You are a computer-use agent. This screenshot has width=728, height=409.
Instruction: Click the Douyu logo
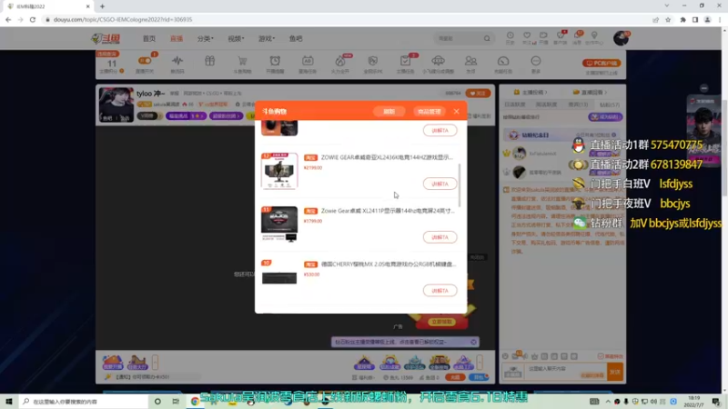(x=106, y=38)
